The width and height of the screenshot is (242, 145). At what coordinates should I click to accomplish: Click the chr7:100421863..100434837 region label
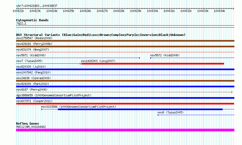37,6
